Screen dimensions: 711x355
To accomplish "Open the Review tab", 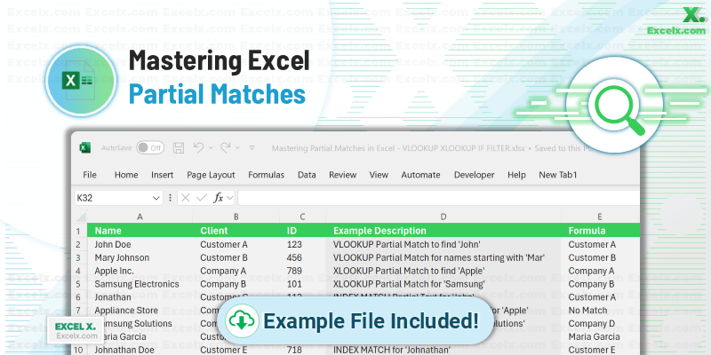I will (x=342, y=175).
